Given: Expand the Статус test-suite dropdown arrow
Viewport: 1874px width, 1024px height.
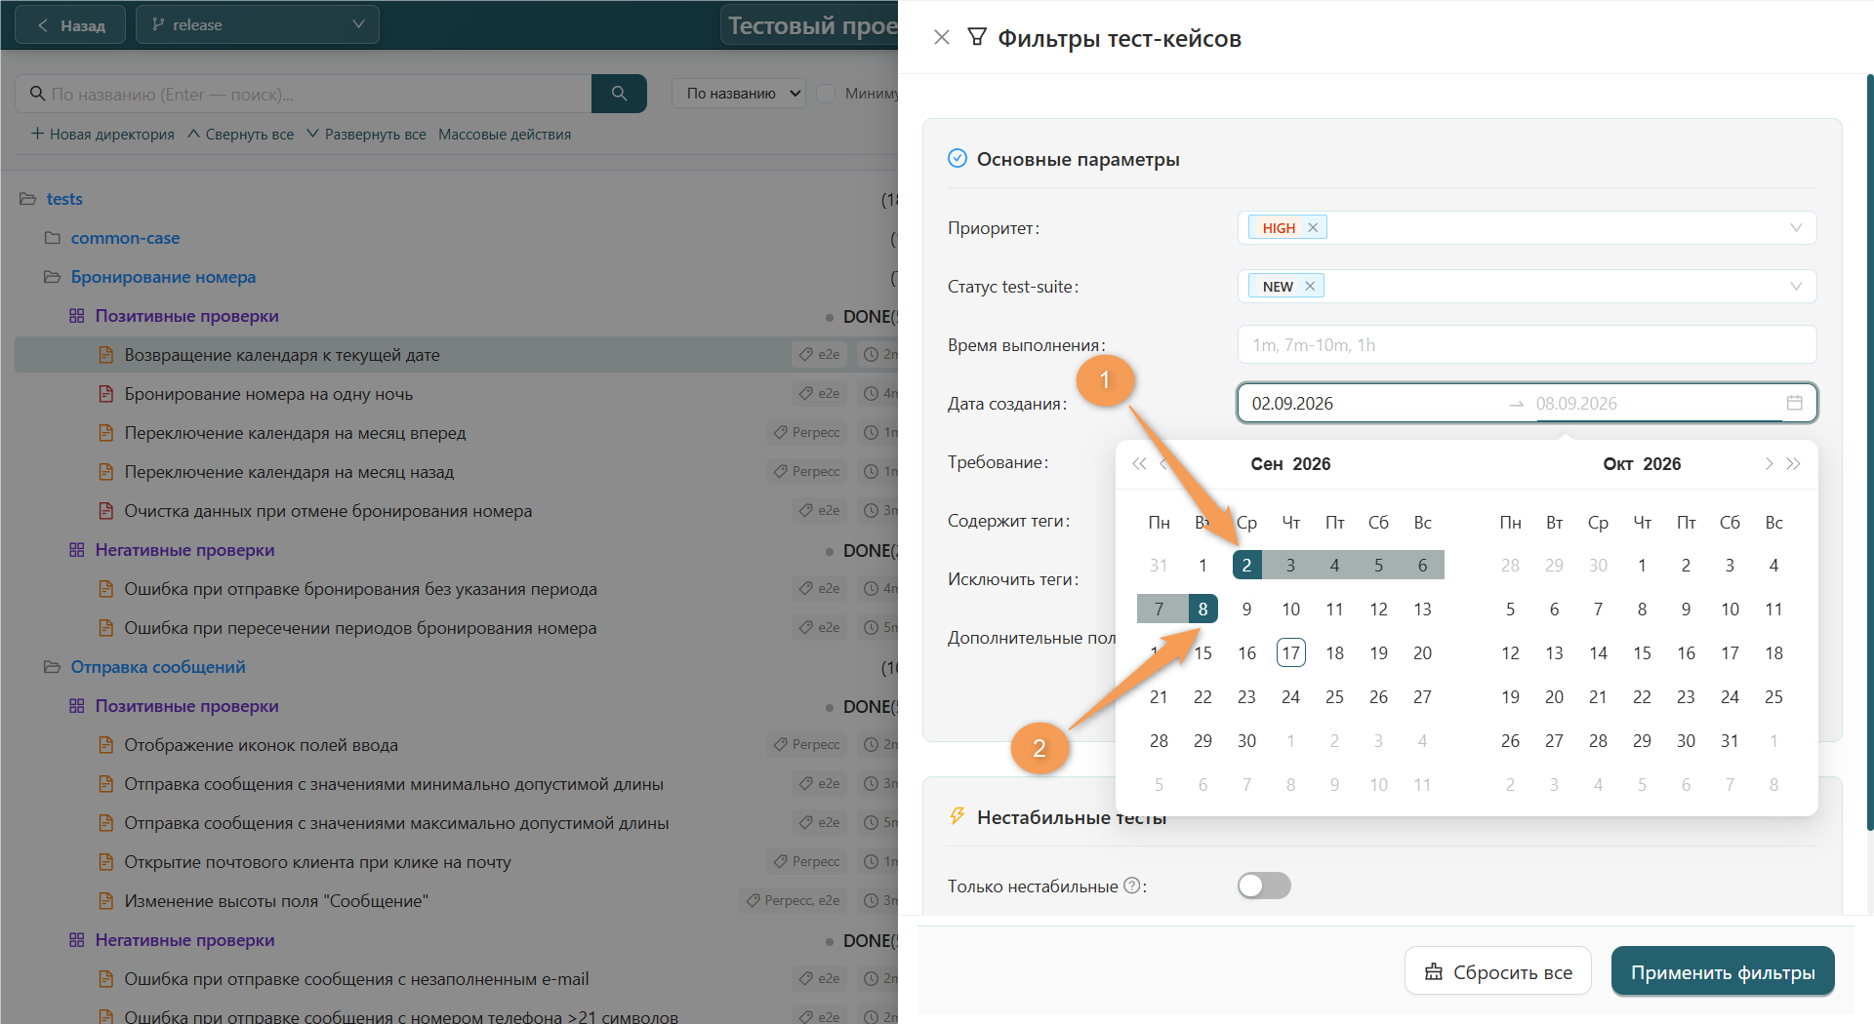Looking at the screenshot, I should tap(1795, 286).
